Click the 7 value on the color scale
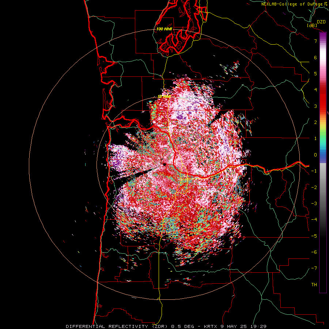 (315, 41)
